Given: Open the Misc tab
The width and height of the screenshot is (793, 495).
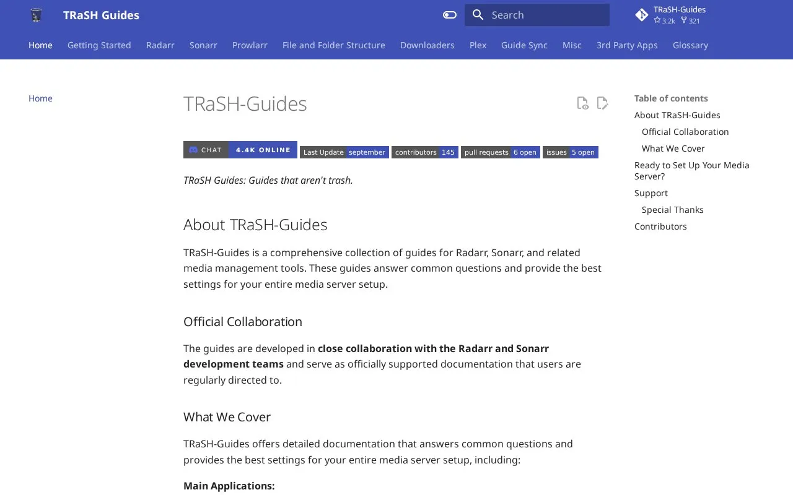Looking at the screenshot, I should (572, 45).
